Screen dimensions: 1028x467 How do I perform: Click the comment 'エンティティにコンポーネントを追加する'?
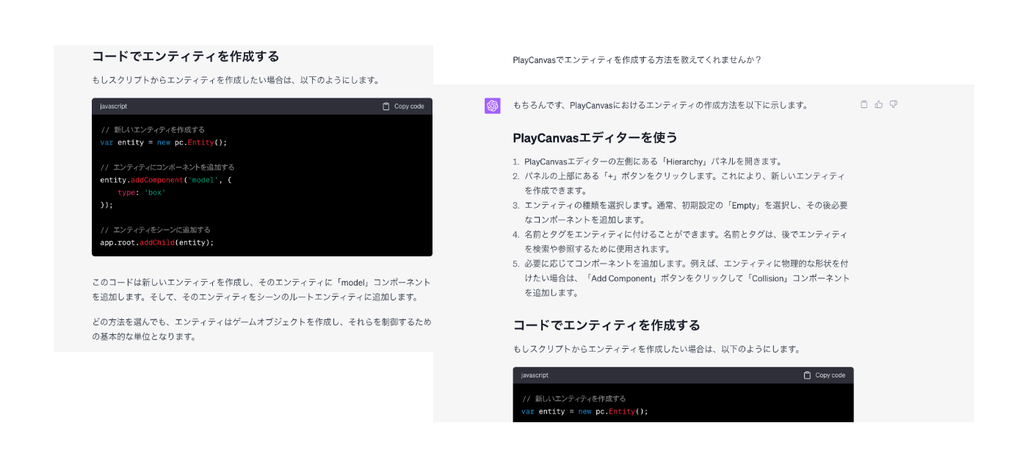167,167
